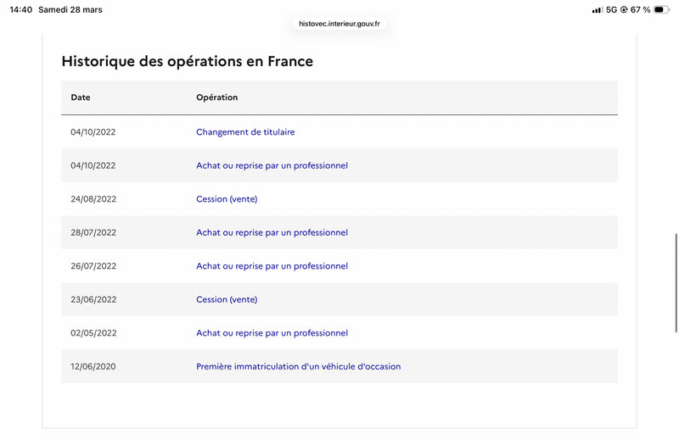
Task: Tap the orientation lock icon beside 5G
Action: [x=624, y=10]
